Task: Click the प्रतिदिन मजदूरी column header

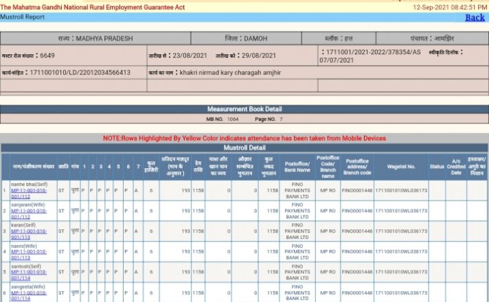Action: (x=175, y=167)
